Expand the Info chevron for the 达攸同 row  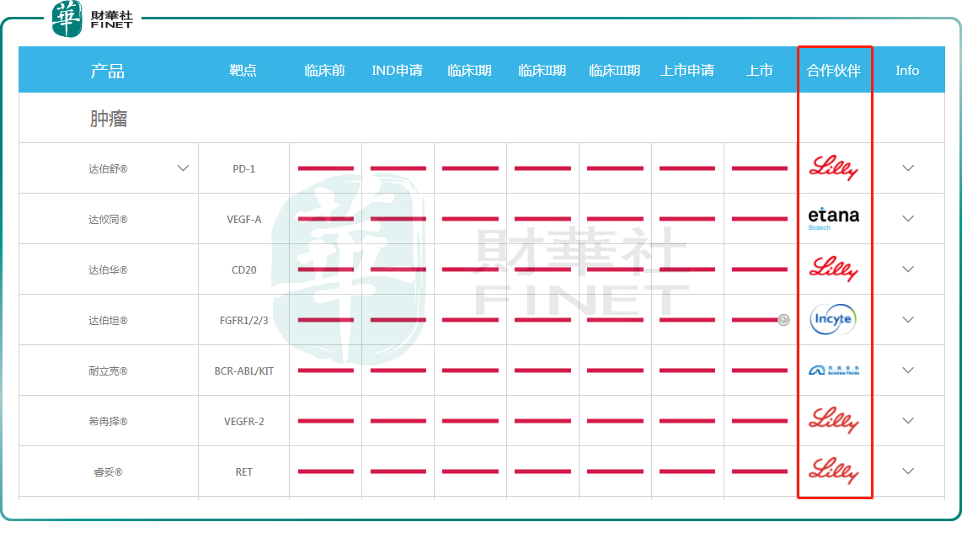(x=907, y=219)
